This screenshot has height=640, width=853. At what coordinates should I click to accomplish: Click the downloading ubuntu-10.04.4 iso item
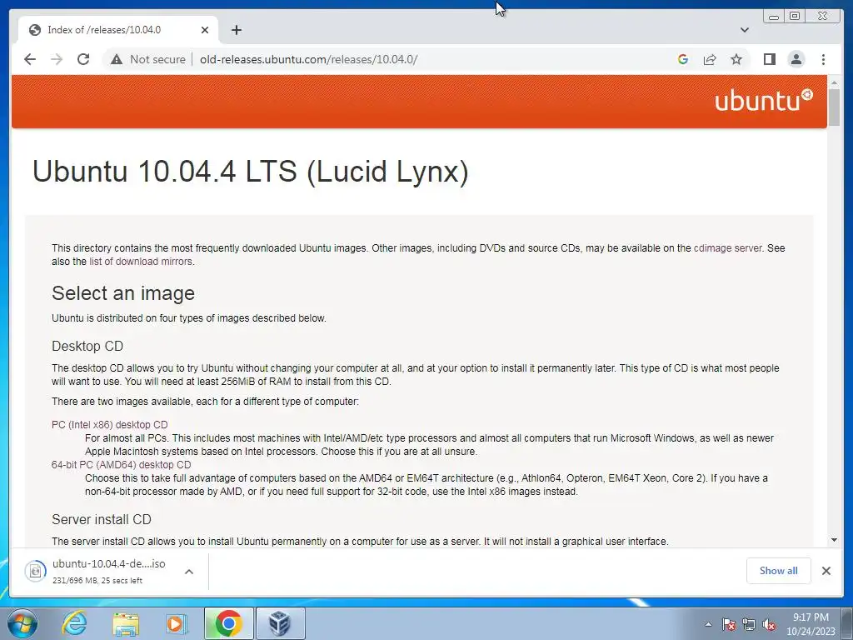[109, 572]
